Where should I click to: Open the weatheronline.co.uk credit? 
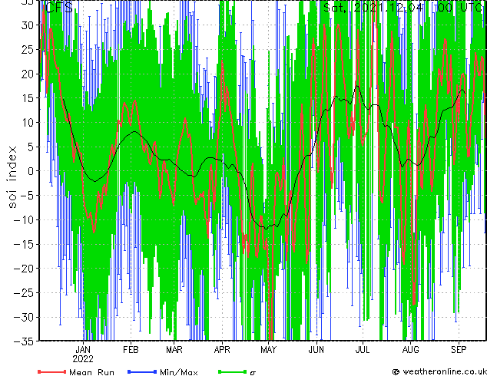click(x=439, y=371)
